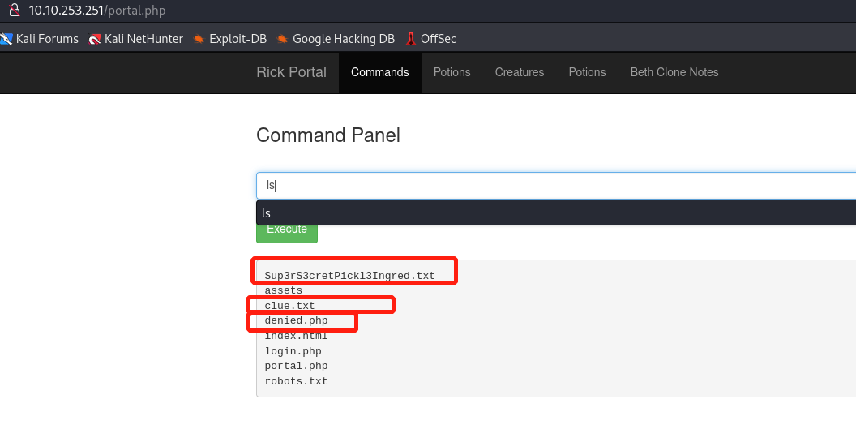Screen dimensions: 856x425
Task: Open the Potions tab next to Commands
Action: pyautogui.click(x=452, y=72)
